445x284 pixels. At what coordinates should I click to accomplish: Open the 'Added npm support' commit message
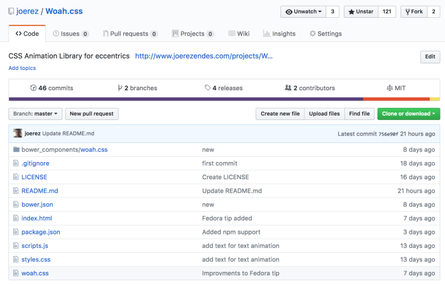[231, 232]
